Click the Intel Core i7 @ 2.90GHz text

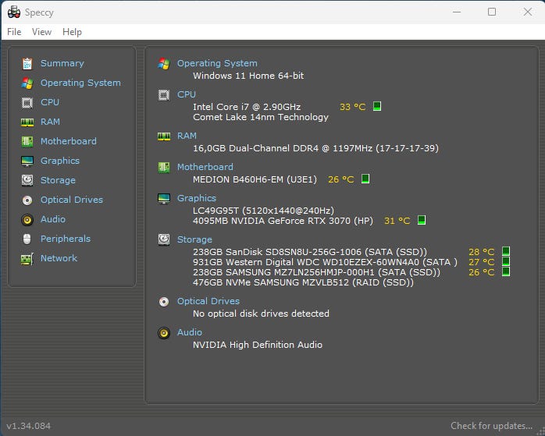point(247,107)
